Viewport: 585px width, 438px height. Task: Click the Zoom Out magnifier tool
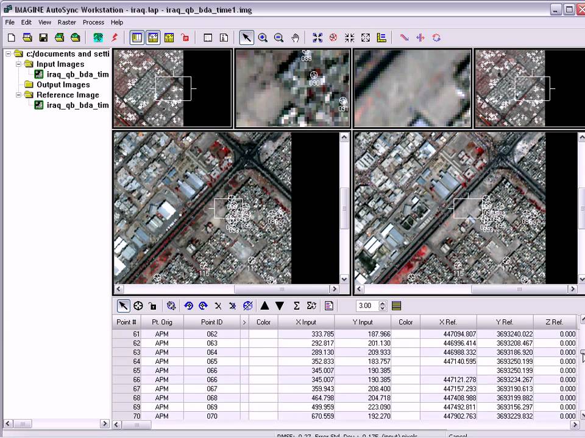pos(278,38)
